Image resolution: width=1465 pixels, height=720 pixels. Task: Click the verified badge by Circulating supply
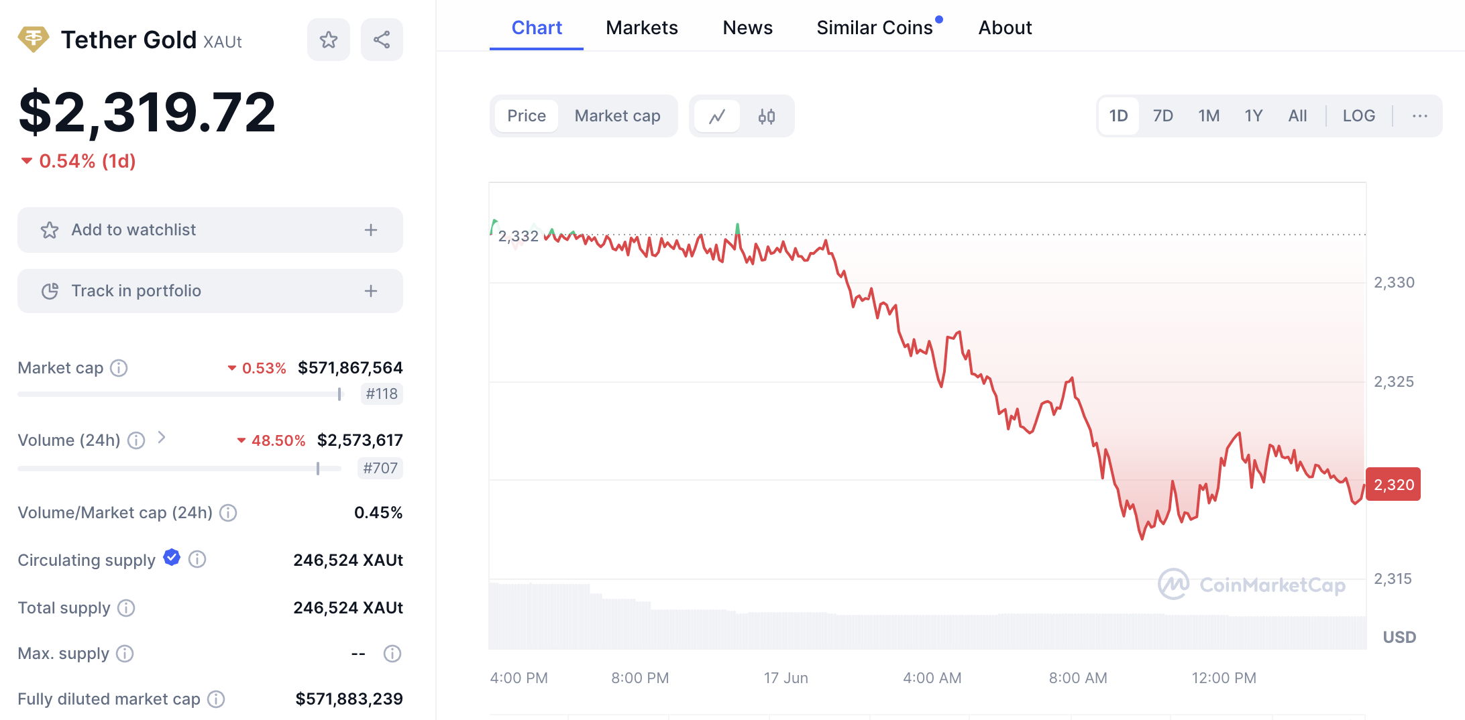click(172, 557)
